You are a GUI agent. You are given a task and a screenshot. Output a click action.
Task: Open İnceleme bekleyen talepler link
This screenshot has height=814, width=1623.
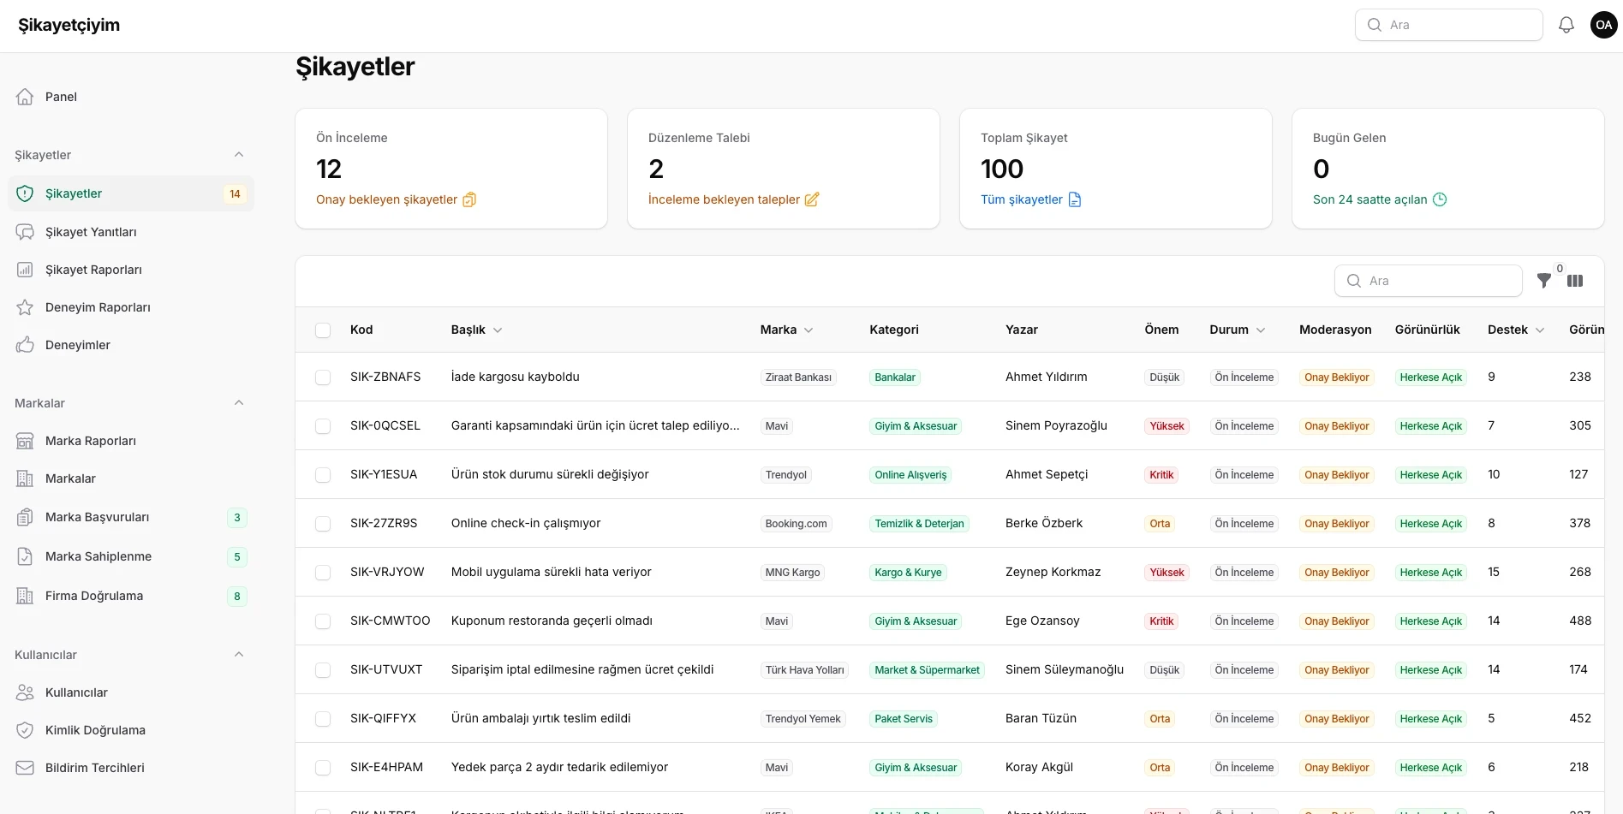tap(733, 199)
